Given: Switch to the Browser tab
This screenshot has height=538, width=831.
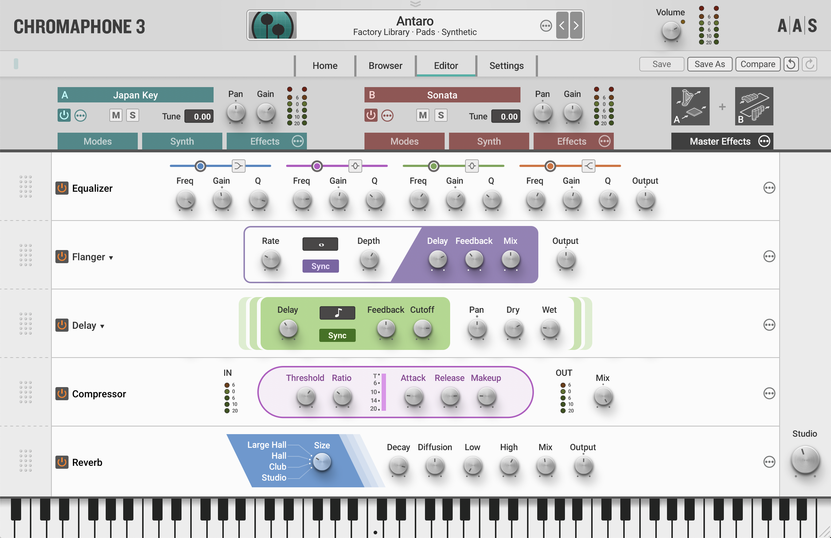Looking at the screenshot, I should (385, 66).
